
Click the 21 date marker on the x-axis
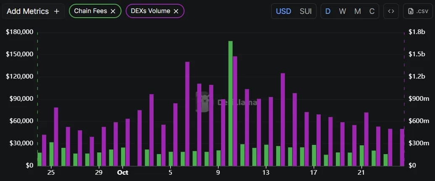(361, 172)
